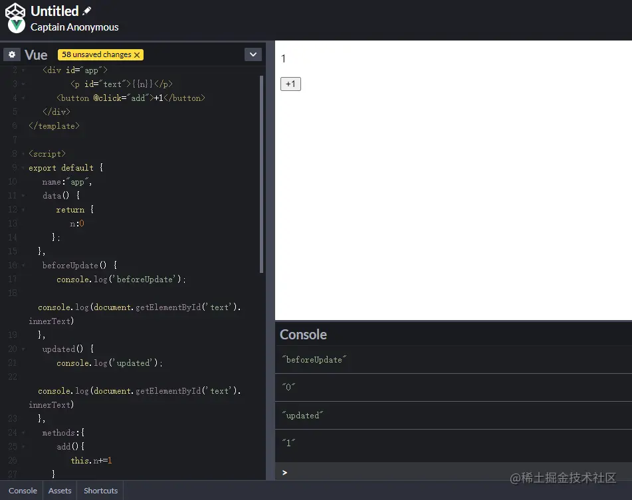The height and width of the screenshot is (500, 632).
Task: Dismiss the unsaved changes badge X
Action: (x=137, y=54)
